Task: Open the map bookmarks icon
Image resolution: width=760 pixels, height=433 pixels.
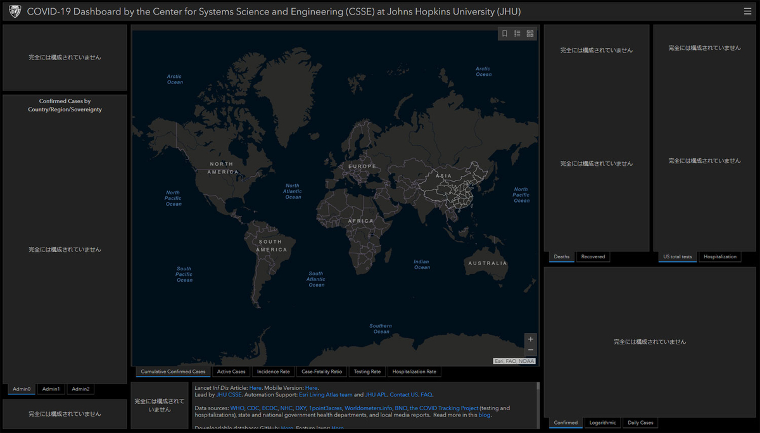Action: (x=505, y=34)
